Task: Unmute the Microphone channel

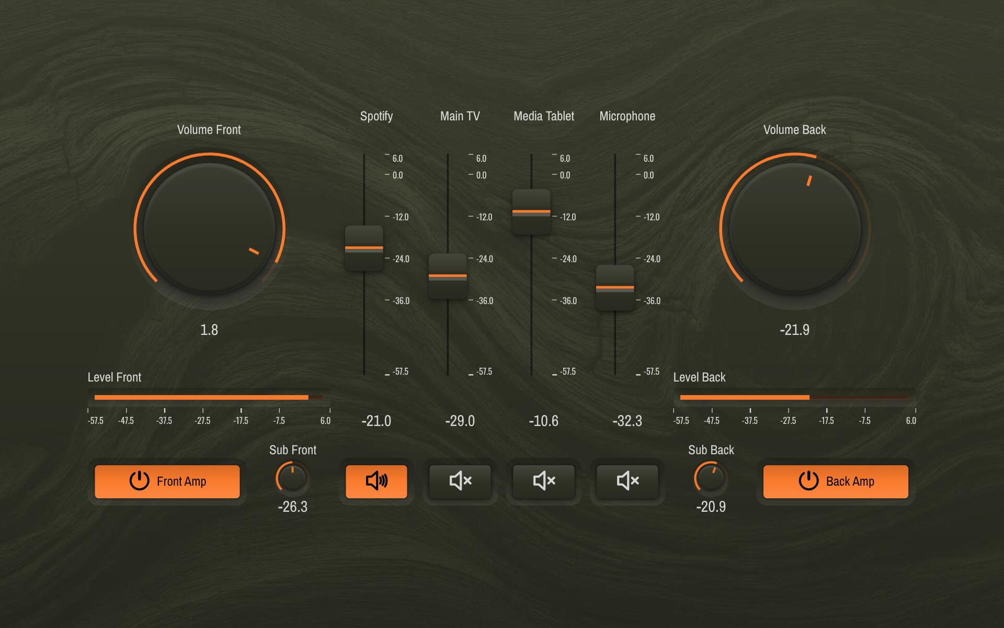Action: coord(627,481)
